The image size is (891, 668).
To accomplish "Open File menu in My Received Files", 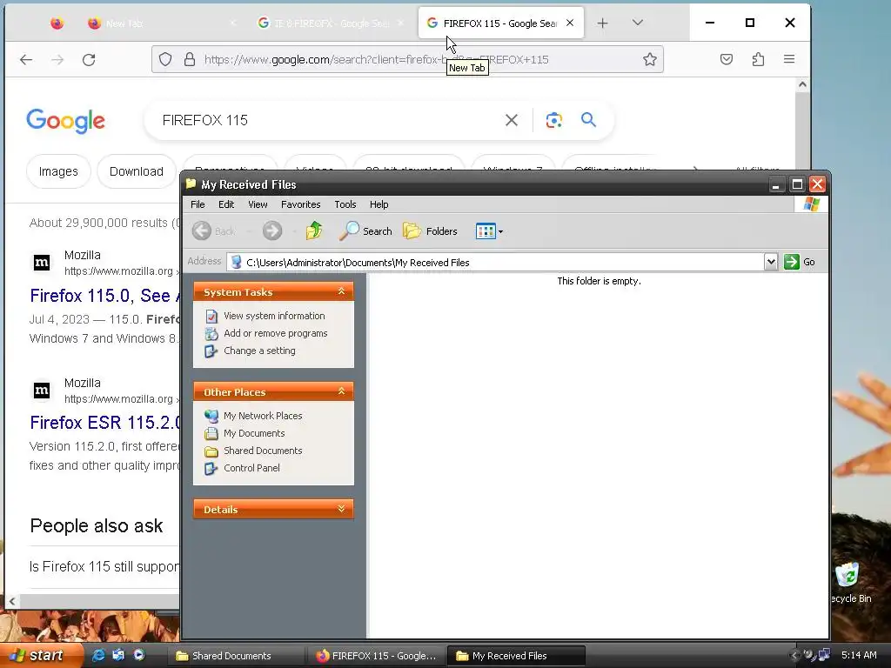I will 198,204.
